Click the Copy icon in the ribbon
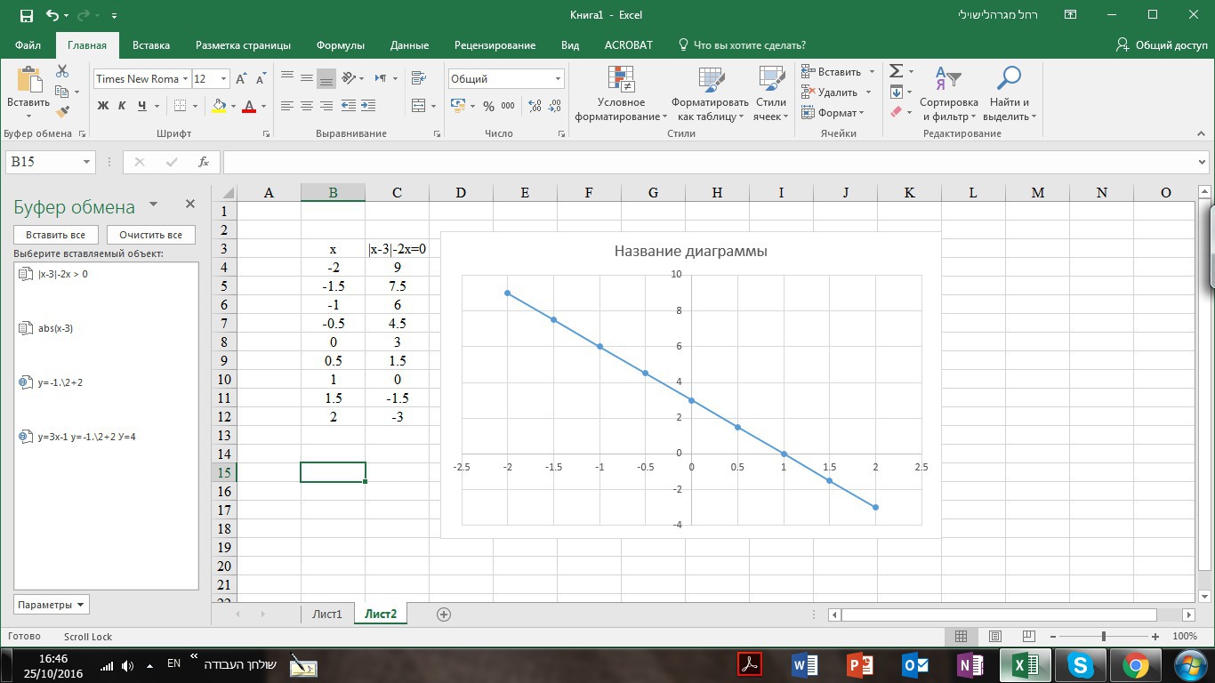Viewport: 1215px width, 683px height. (x=61, y=92)
